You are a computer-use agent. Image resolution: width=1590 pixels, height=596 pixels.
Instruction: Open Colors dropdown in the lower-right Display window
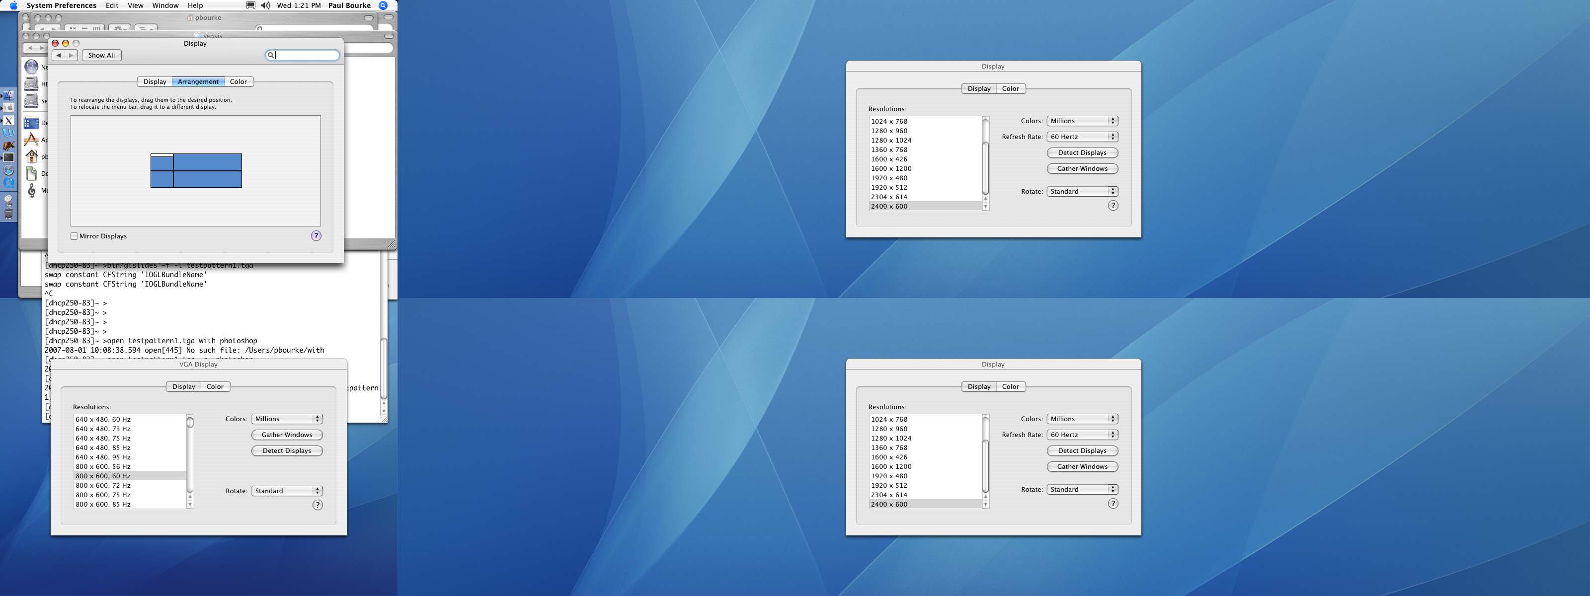click(x=1083, y=419)
